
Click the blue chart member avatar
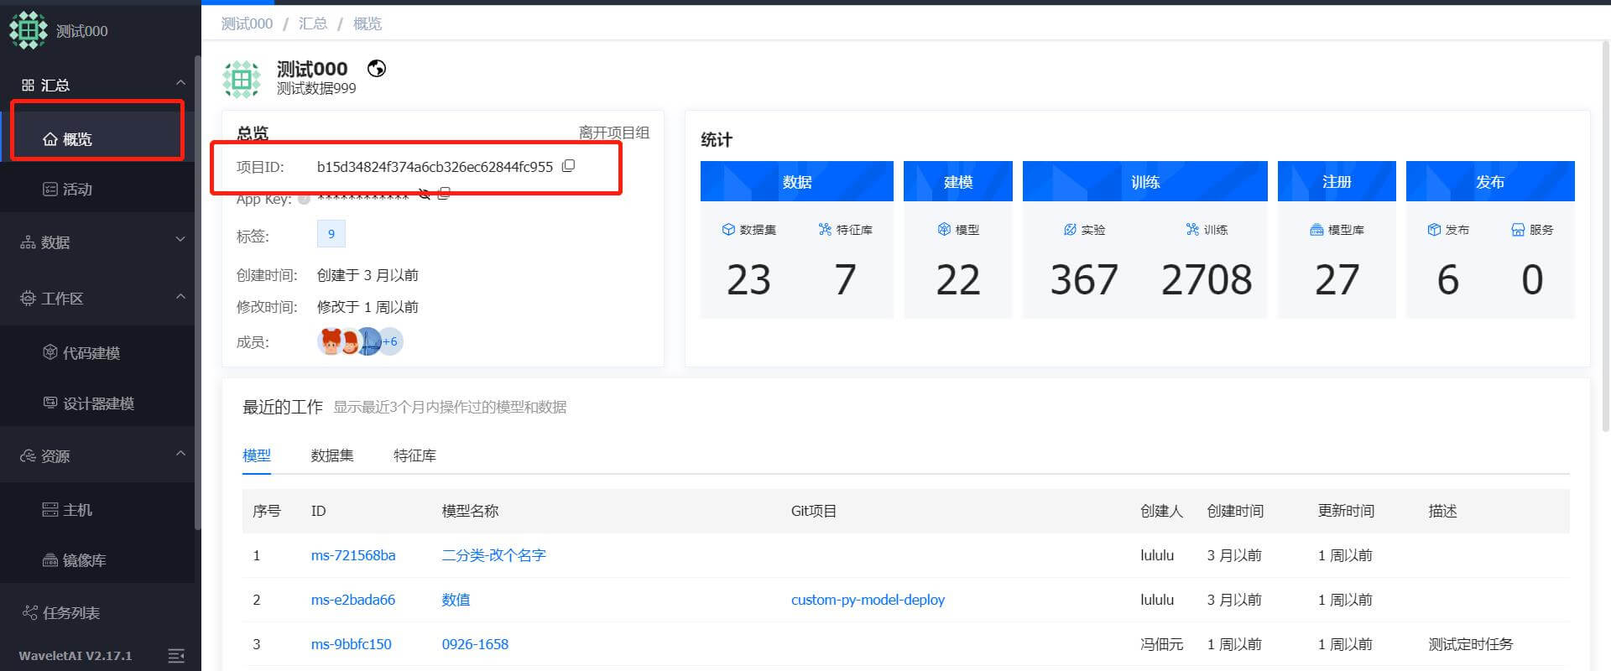pos(369,341)
